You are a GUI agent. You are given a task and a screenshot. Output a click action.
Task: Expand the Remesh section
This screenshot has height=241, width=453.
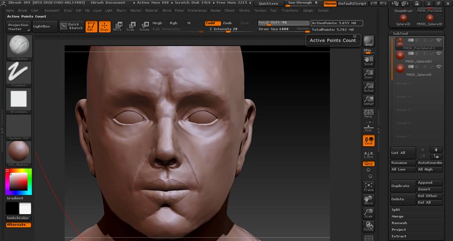399,223
